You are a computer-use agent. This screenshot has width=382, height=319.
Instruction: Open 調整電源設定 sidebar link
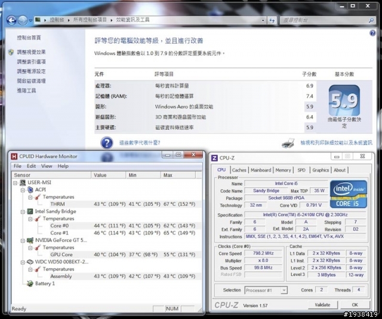coord(31,71)
